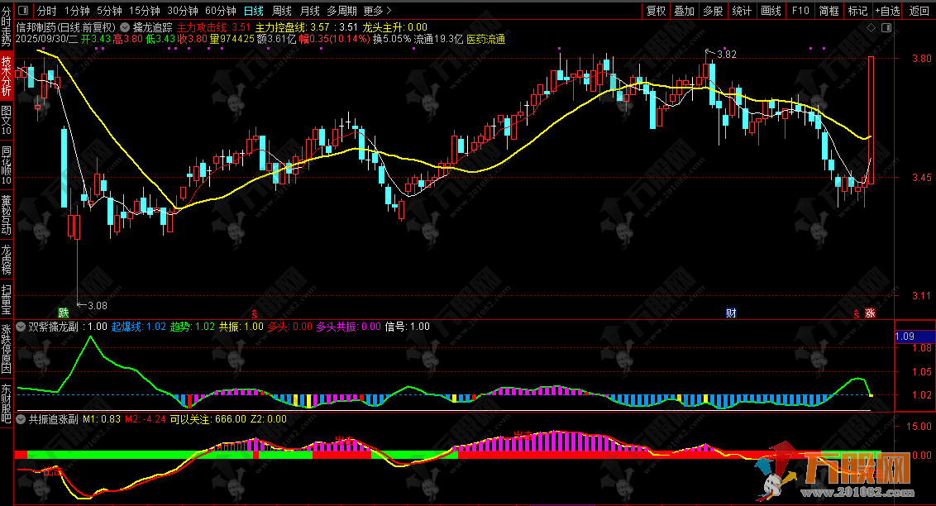Click the red S signal marker

[x=255, y=313]
